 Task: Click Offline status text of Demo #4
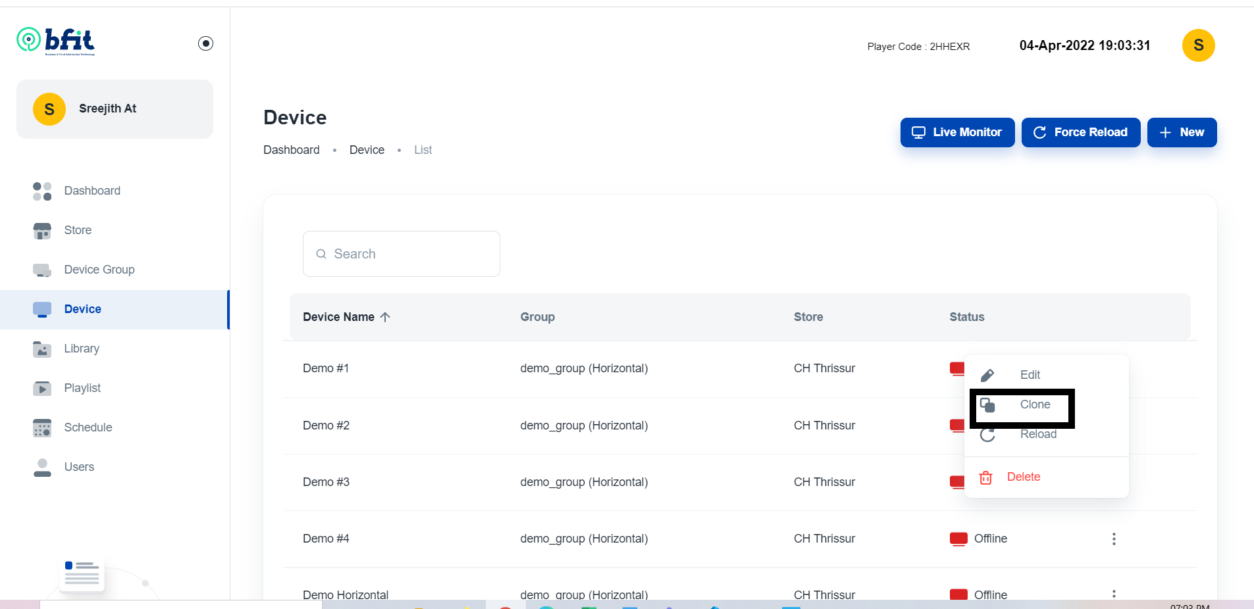(x=991, y=539)
